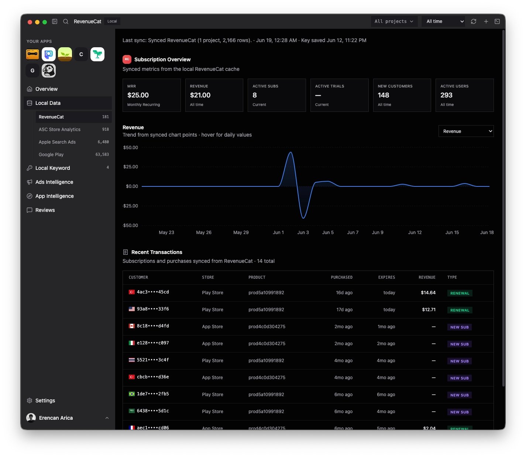Open search with the magnifier icon
The height and width of the screenshot is (457, 526).
(x=66, y=21)
